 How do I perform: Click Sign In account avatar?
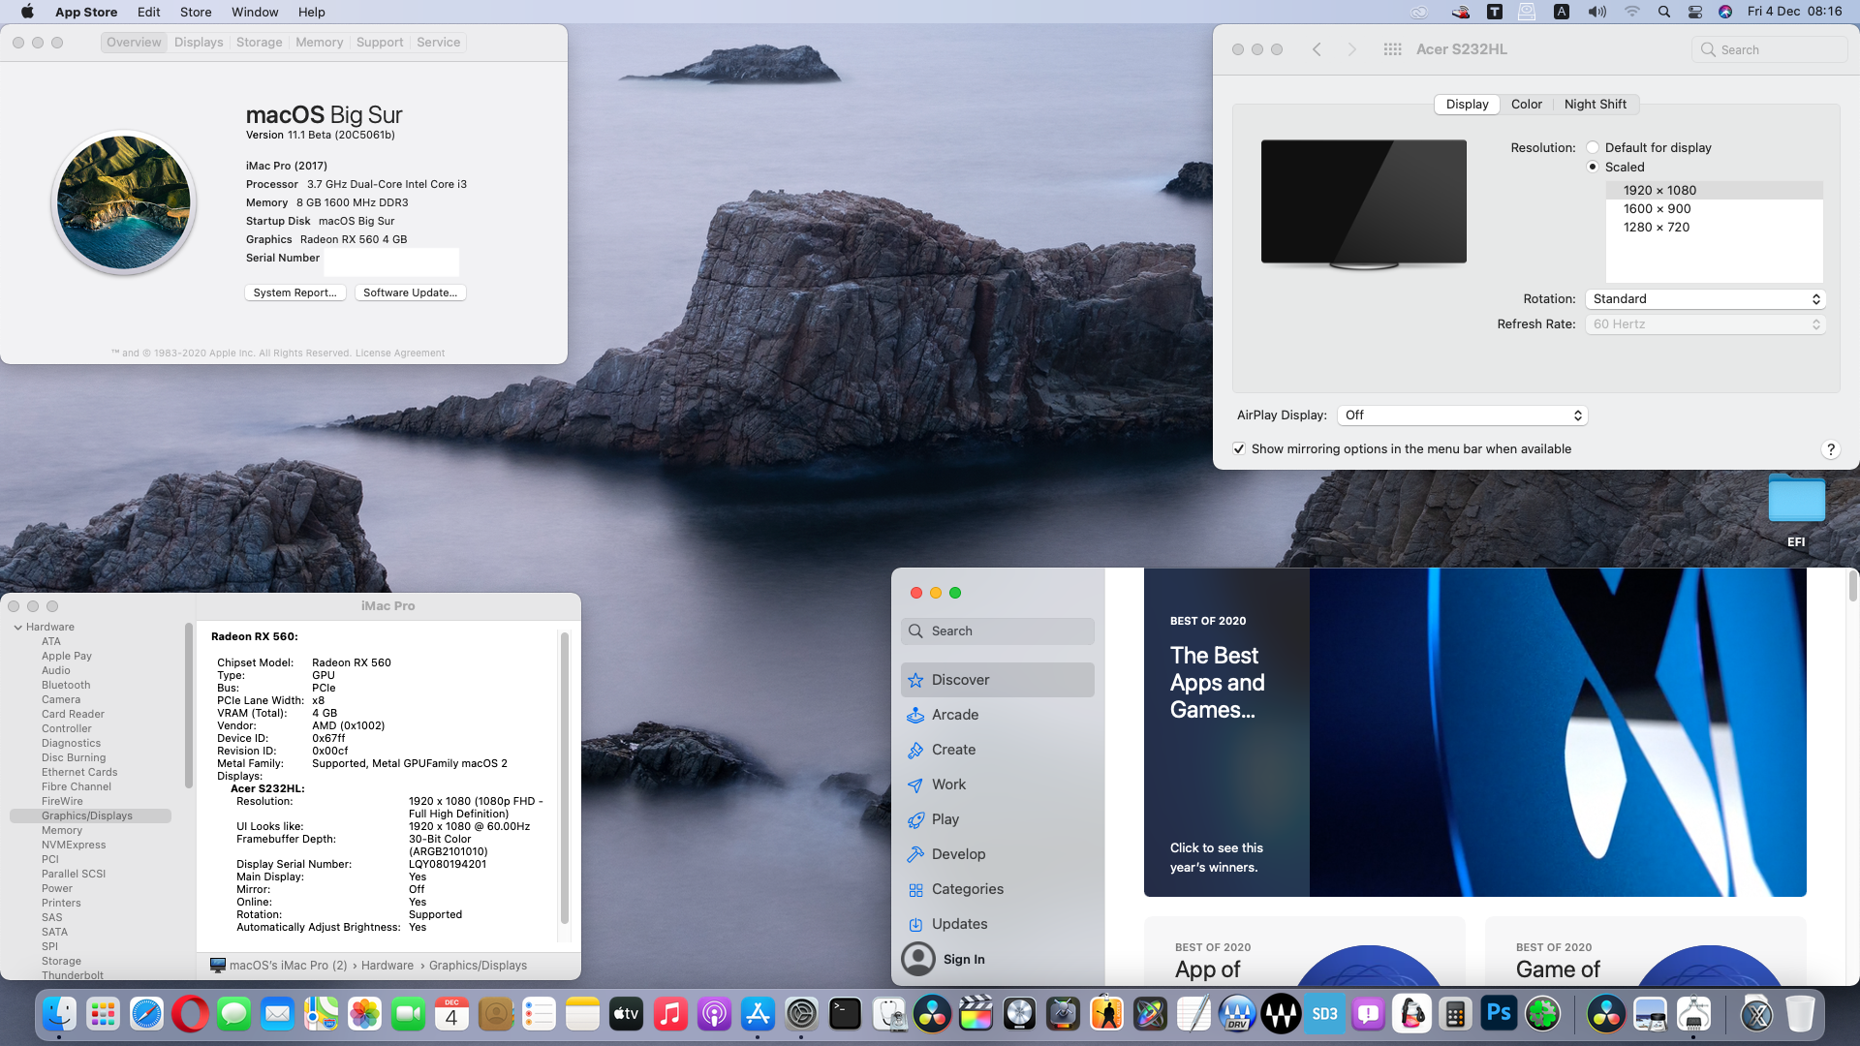pos(917,959)
